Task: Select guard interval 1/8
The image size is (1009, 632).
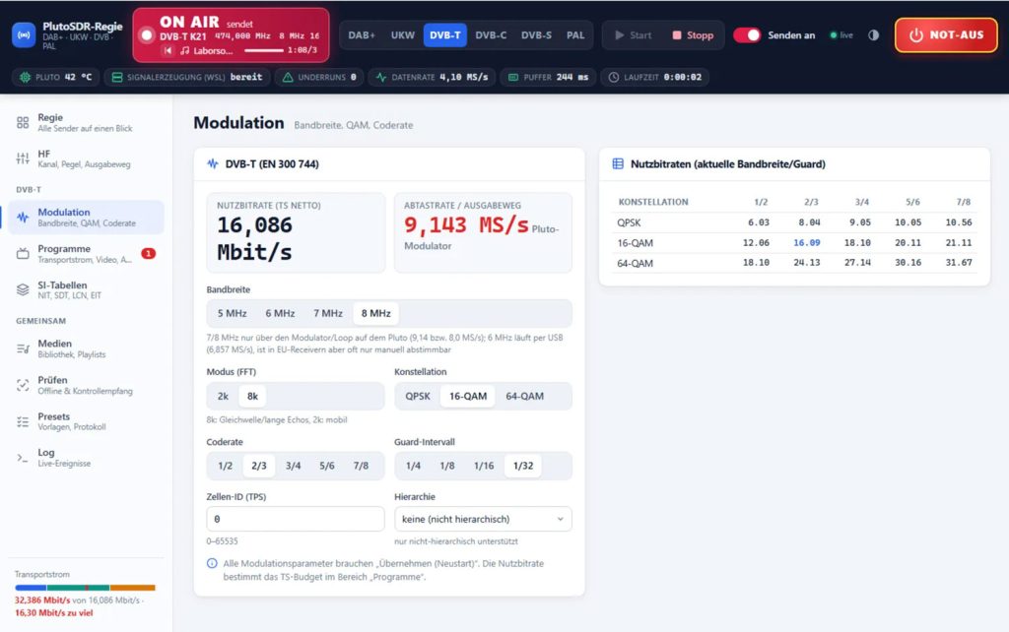Action: (447, 466)
